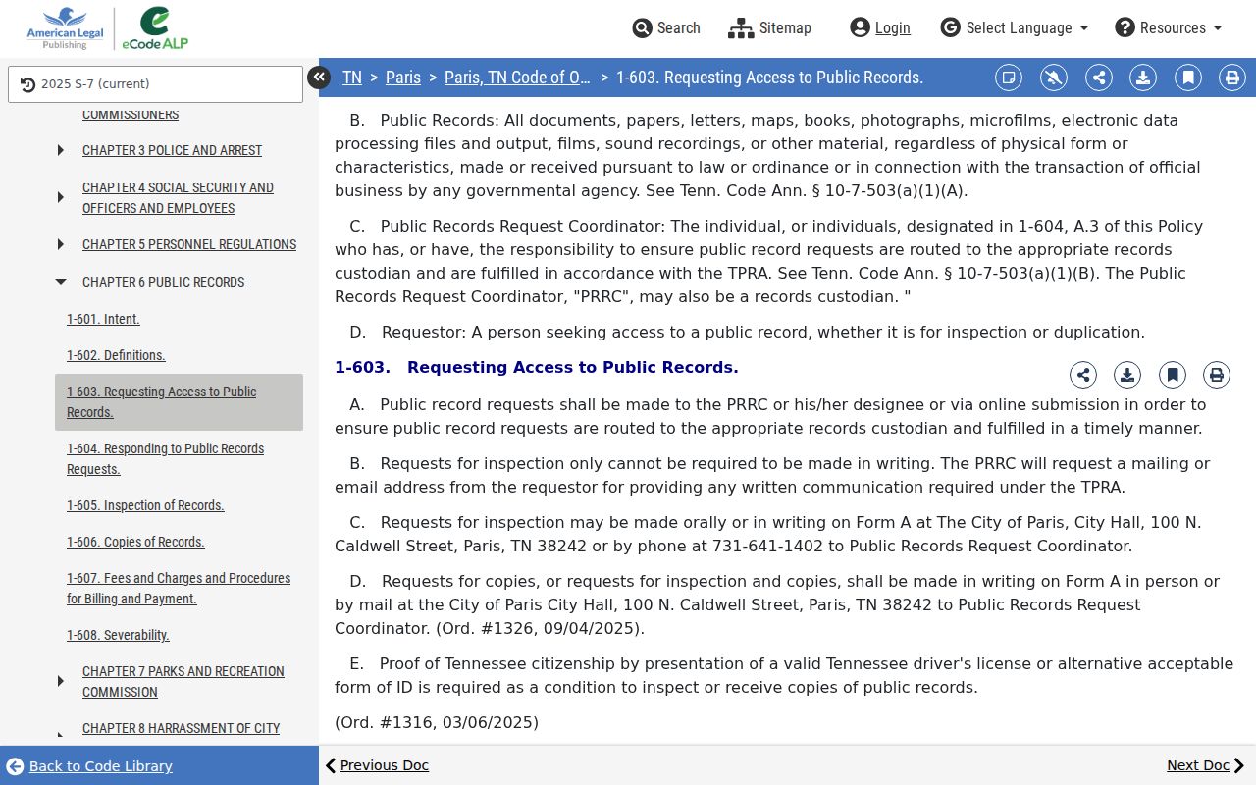The width and height of the screenshot is (1256, 785).
Task: Toggle the notifications bell icon in toolbar
Action: point(1054,78)
